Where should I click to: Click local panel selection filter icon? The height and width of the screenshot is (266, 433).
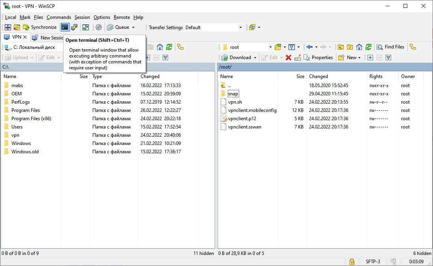click(165, 58)
